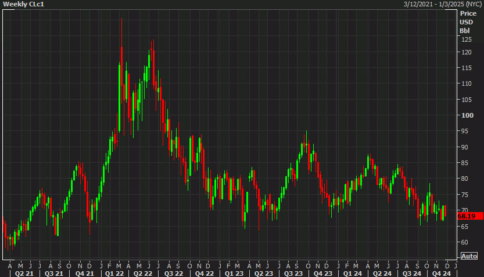Click the 105 price axis value
484x277 pixels.
[x=467, y=100]
